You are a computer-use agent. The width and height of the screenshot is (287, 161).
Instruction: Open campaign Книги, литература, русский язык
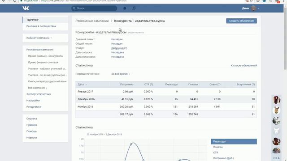[x=47, y=81]
